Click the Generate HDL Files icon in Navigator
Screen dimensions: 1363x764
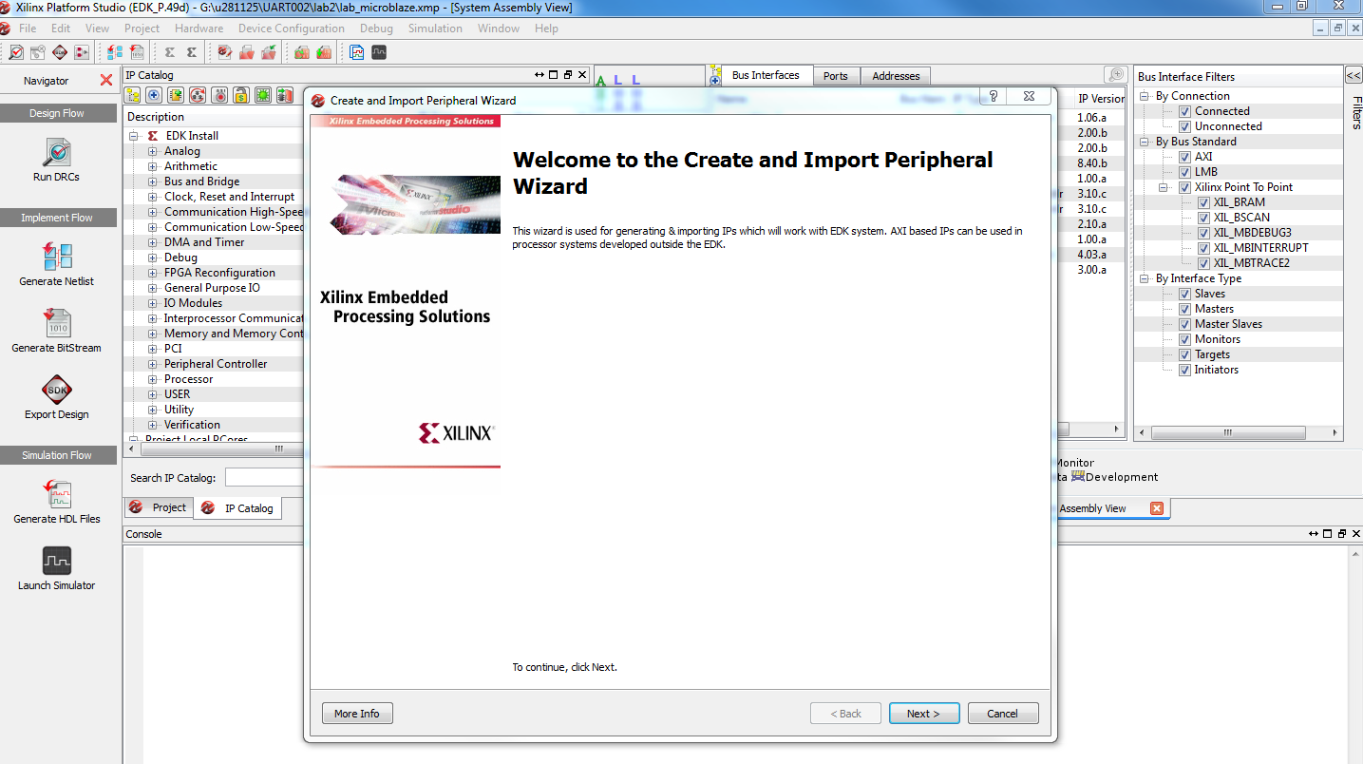tap(56, 494)
